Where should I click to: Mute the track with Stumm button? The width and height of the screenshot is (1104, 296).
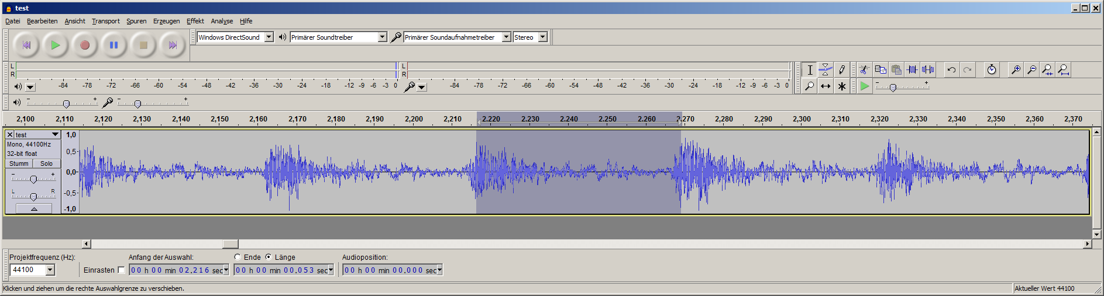click(x=19, y=163)
